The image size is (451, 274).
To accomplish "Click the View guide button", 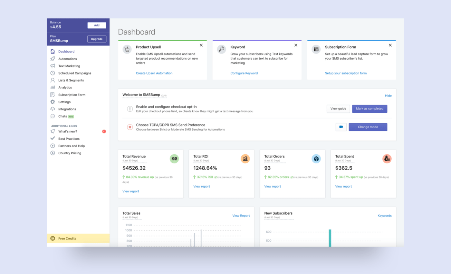I will [338, 109].
